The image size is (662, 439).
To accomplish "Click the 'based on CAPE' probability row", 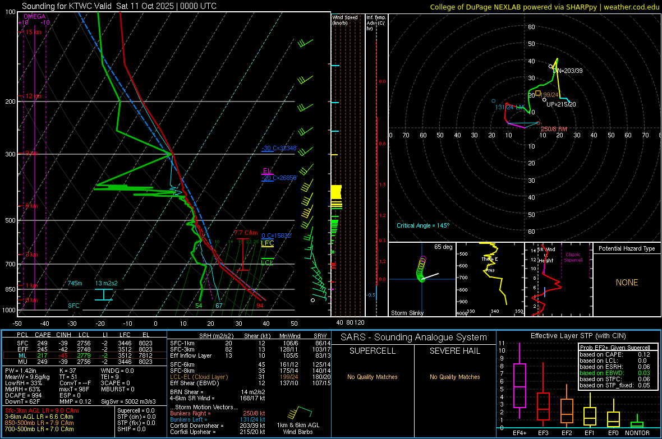I will 615,354.
